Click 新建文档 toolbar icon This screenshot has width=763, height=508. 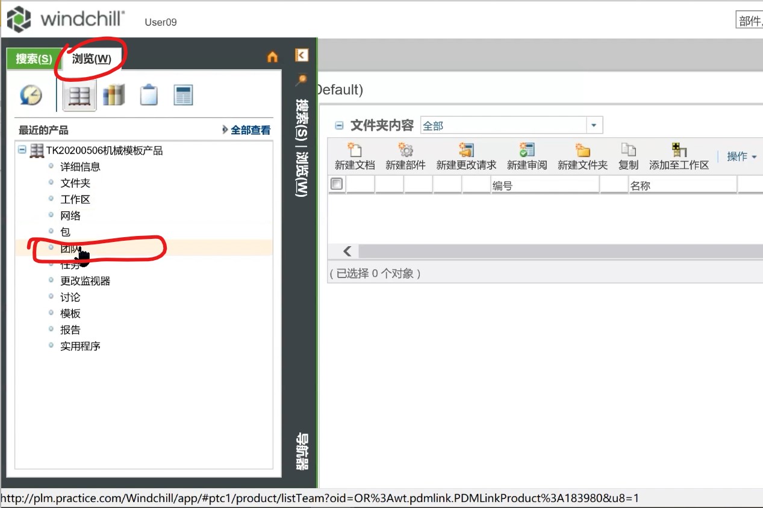tap(355, 149)
